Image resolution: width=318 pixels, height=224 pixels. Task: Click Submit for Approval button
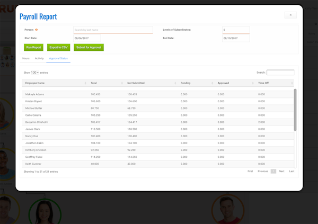point(89,48)
